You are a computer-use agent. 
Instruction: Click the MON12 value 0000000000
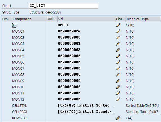tap(69, 99)
